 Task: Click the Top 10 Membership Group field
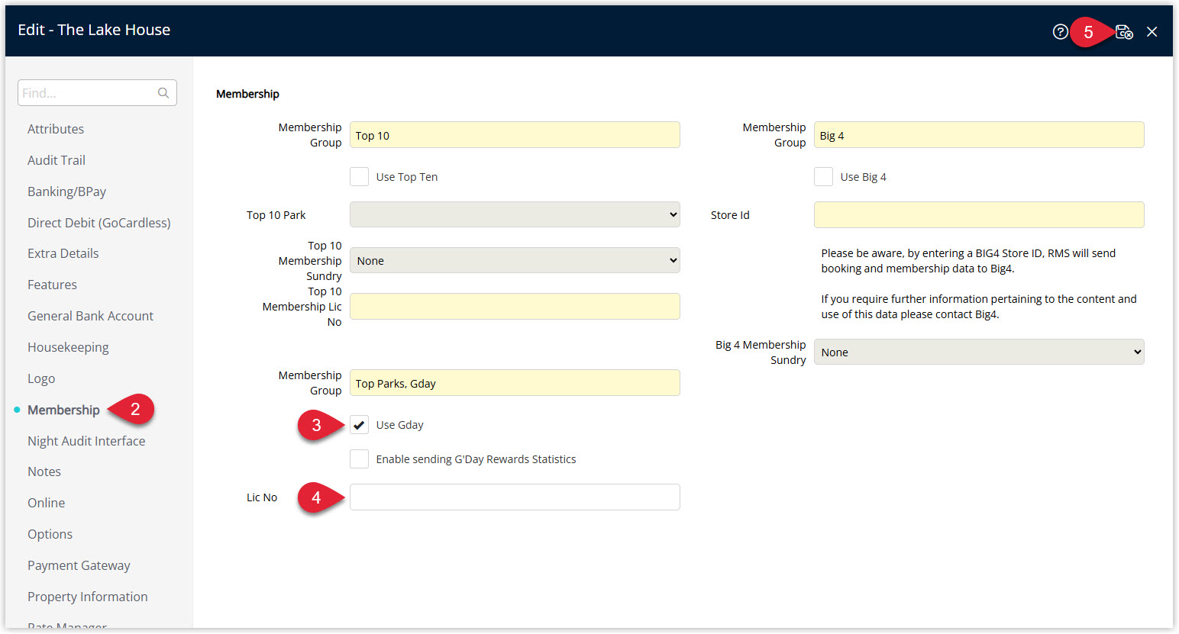coord(515,135)
